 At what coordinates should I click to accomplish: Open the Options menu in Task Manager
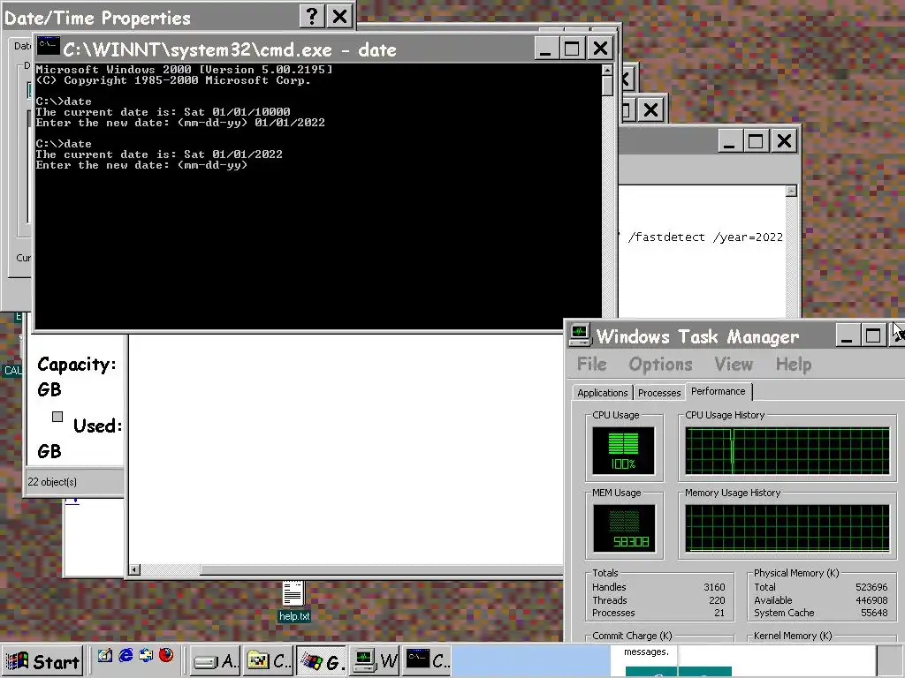click(x=660, y=365)
